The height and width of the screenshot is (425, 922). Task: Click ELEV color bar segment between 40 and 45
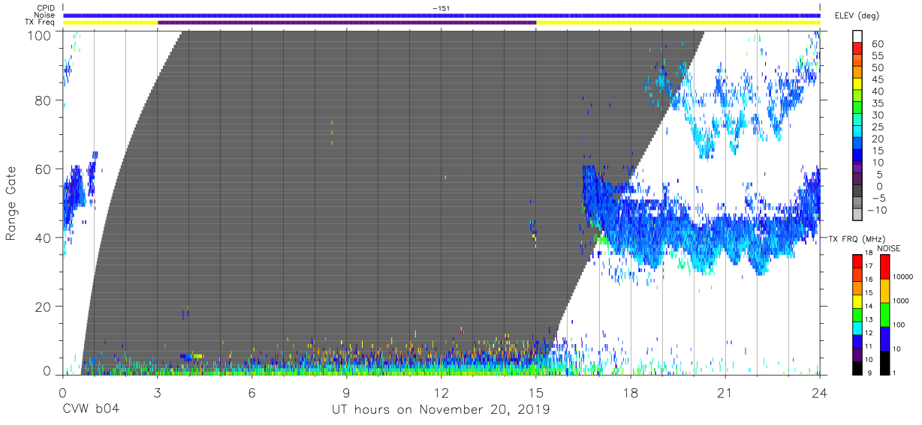click(x=857, y=84)
